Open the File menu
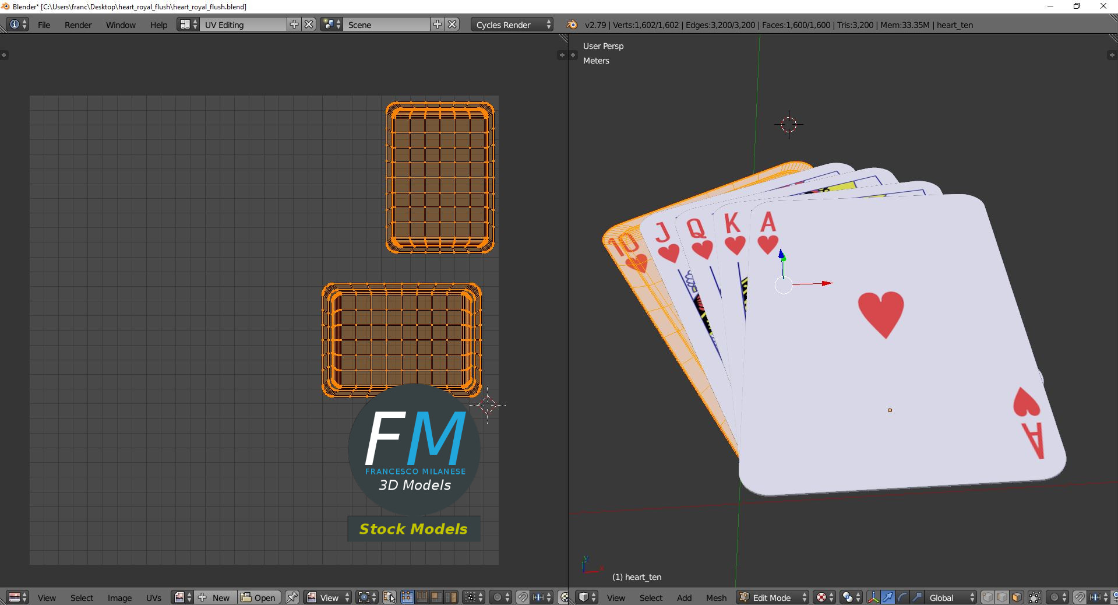The image size is (1118, 605). pos(44,24)
